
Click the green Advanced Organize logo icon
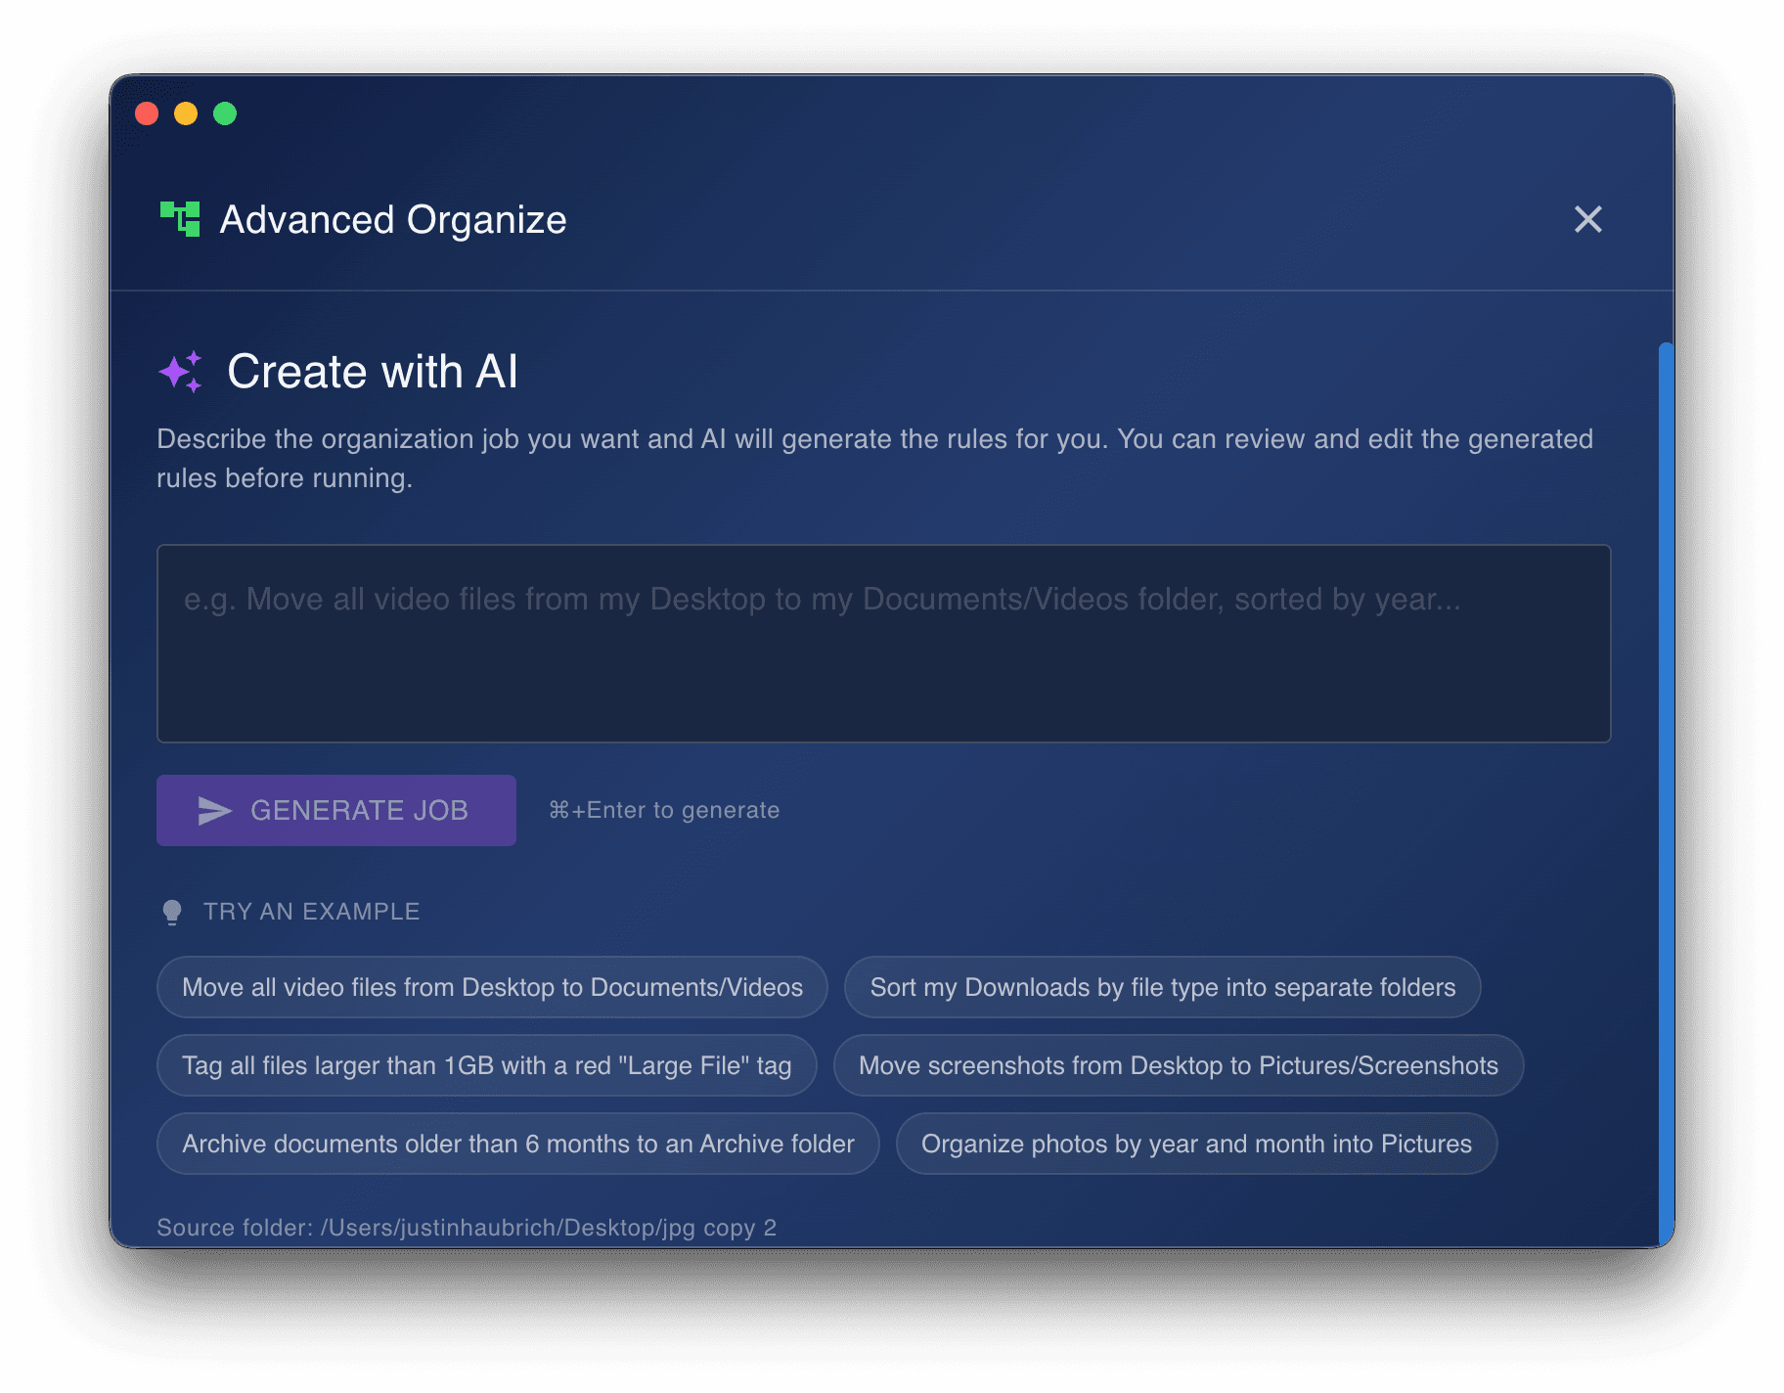(180, 219)
